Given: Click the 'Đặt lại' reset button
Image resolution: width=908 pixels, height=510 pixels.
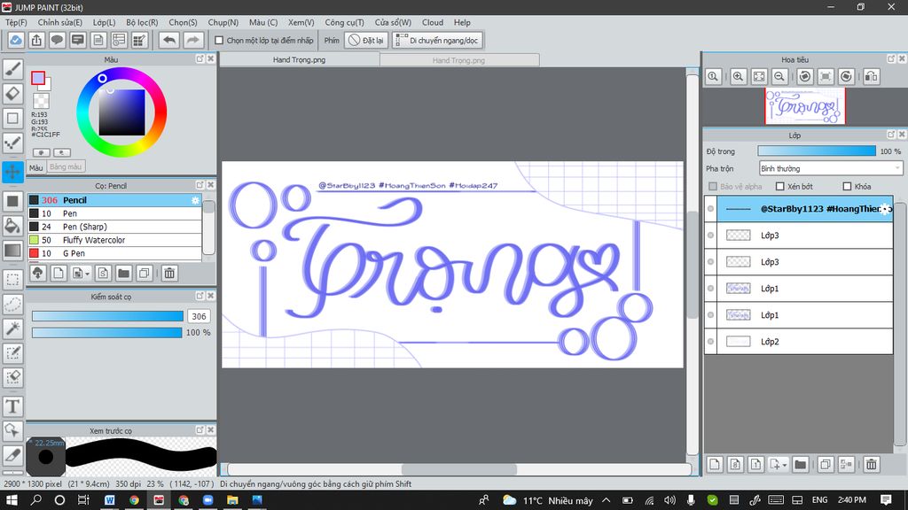Looking at the screenshot, I should tap(366, 41).
